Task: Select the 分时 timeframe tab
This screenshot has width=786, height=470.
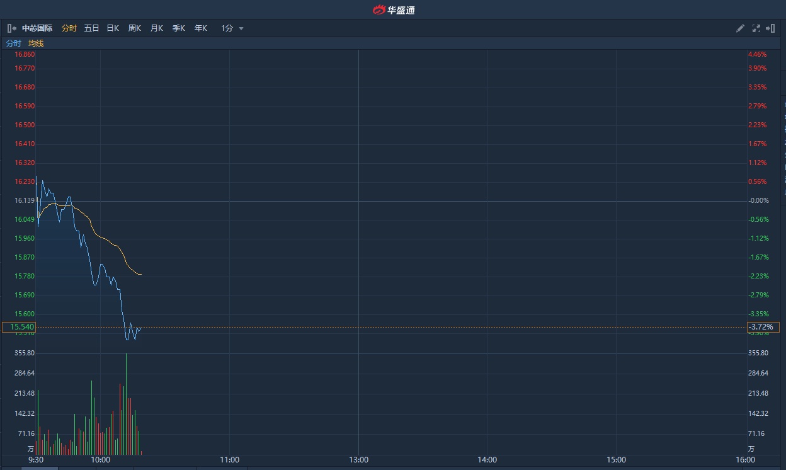Action: coord(69,28)
